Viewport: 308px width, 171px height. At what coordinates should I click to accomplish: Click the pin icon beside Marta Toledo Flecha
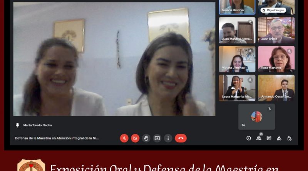click(x=17, y=125)
